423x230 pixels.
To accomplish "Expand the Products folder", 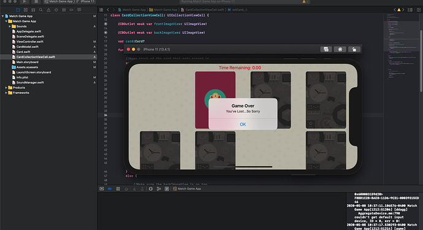I will tap(6, 88).
